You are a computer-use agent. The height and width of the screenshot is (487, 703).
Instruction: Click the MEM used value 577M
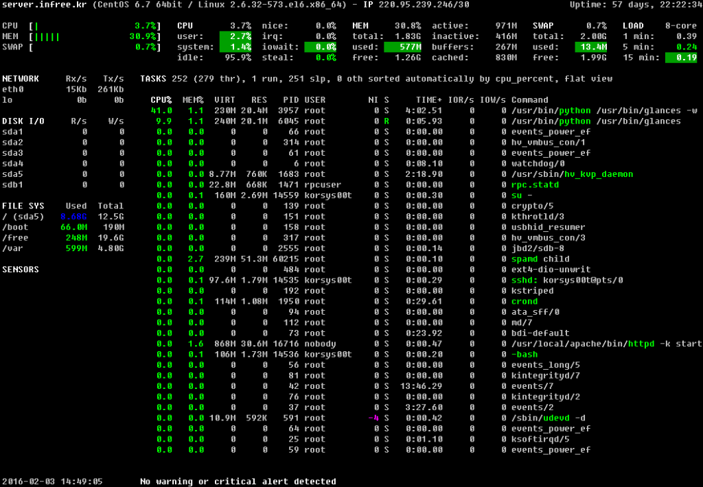(x=403, y=47)
